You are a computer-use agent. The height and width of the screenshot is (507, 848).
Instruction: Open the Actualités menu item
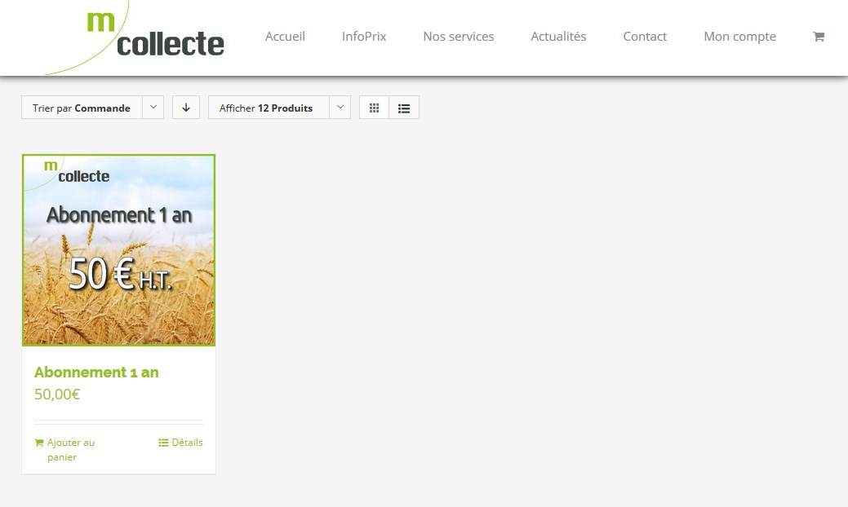[558, 37]
